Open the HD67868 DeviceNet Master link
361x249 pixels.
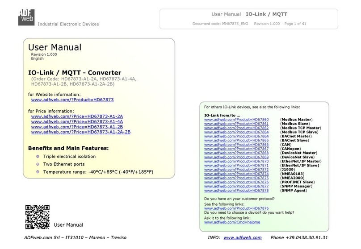(x=236, y=153)
